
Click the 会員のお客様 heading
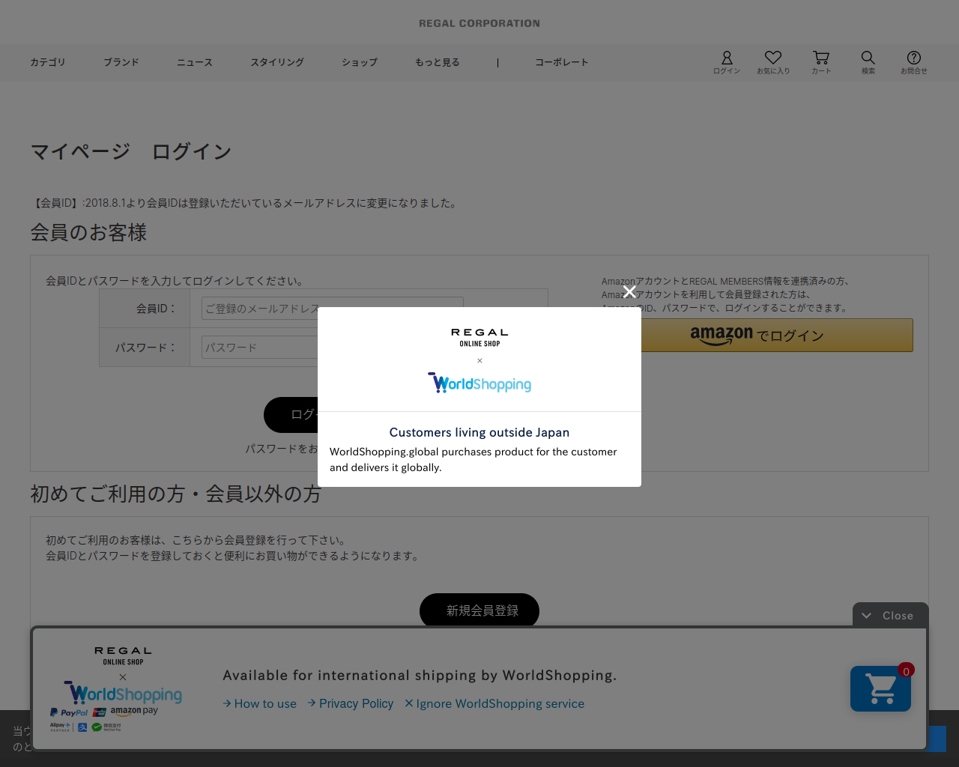(88, 232)
